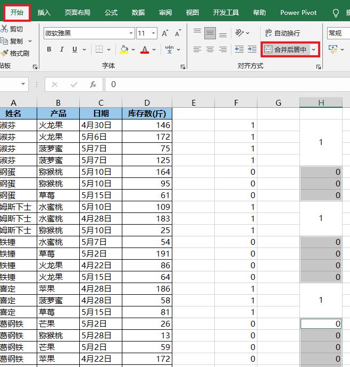Click the Copy icon

tap(4, 41)
